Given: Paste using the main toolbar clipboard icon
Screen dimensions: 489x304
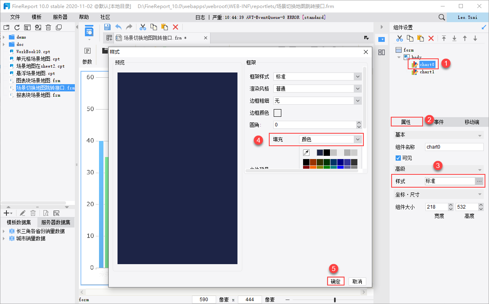Looking at the screenshot, I should point(164,27).
